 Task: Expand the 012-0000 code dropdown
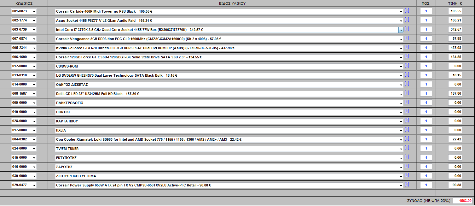coord(24,66)
